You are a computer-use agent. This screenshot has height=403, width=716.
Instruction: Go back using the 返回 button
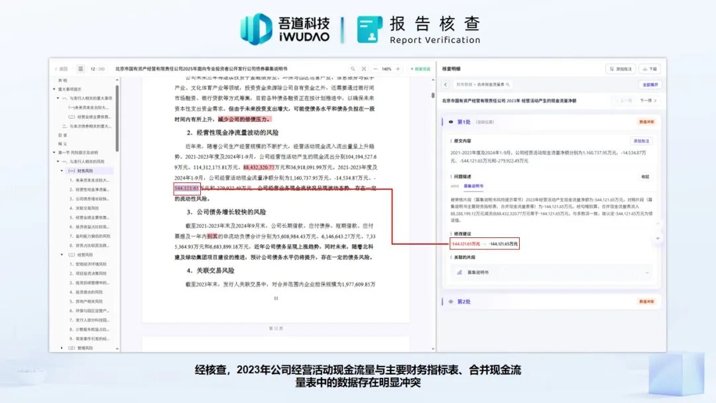coord(62,69)
